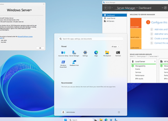Open File Explorer from the taskbar

(x=101, y=120)
